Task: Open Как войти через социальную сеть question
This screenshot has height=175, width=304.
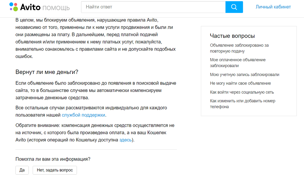Action: coord(242,92)
